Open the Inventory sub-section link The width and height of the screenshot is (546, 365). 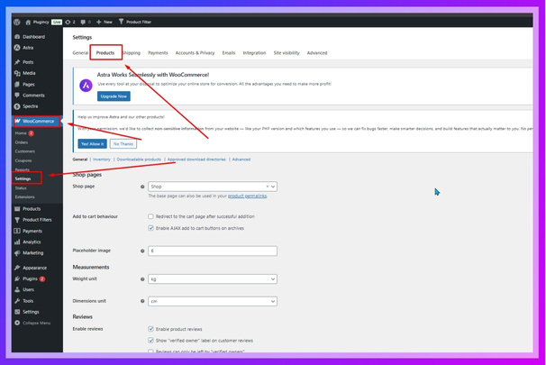pyautogui.click(x=102, y=160)
